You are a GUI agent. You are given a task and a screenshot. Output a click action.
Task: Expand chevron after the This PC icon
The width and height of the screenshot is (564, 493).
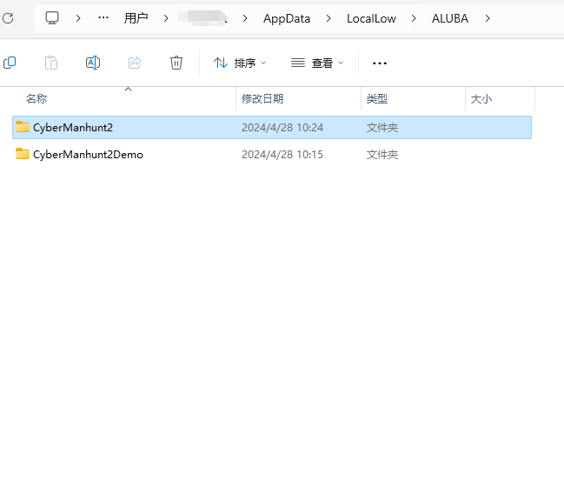click(x=78, y=18)
